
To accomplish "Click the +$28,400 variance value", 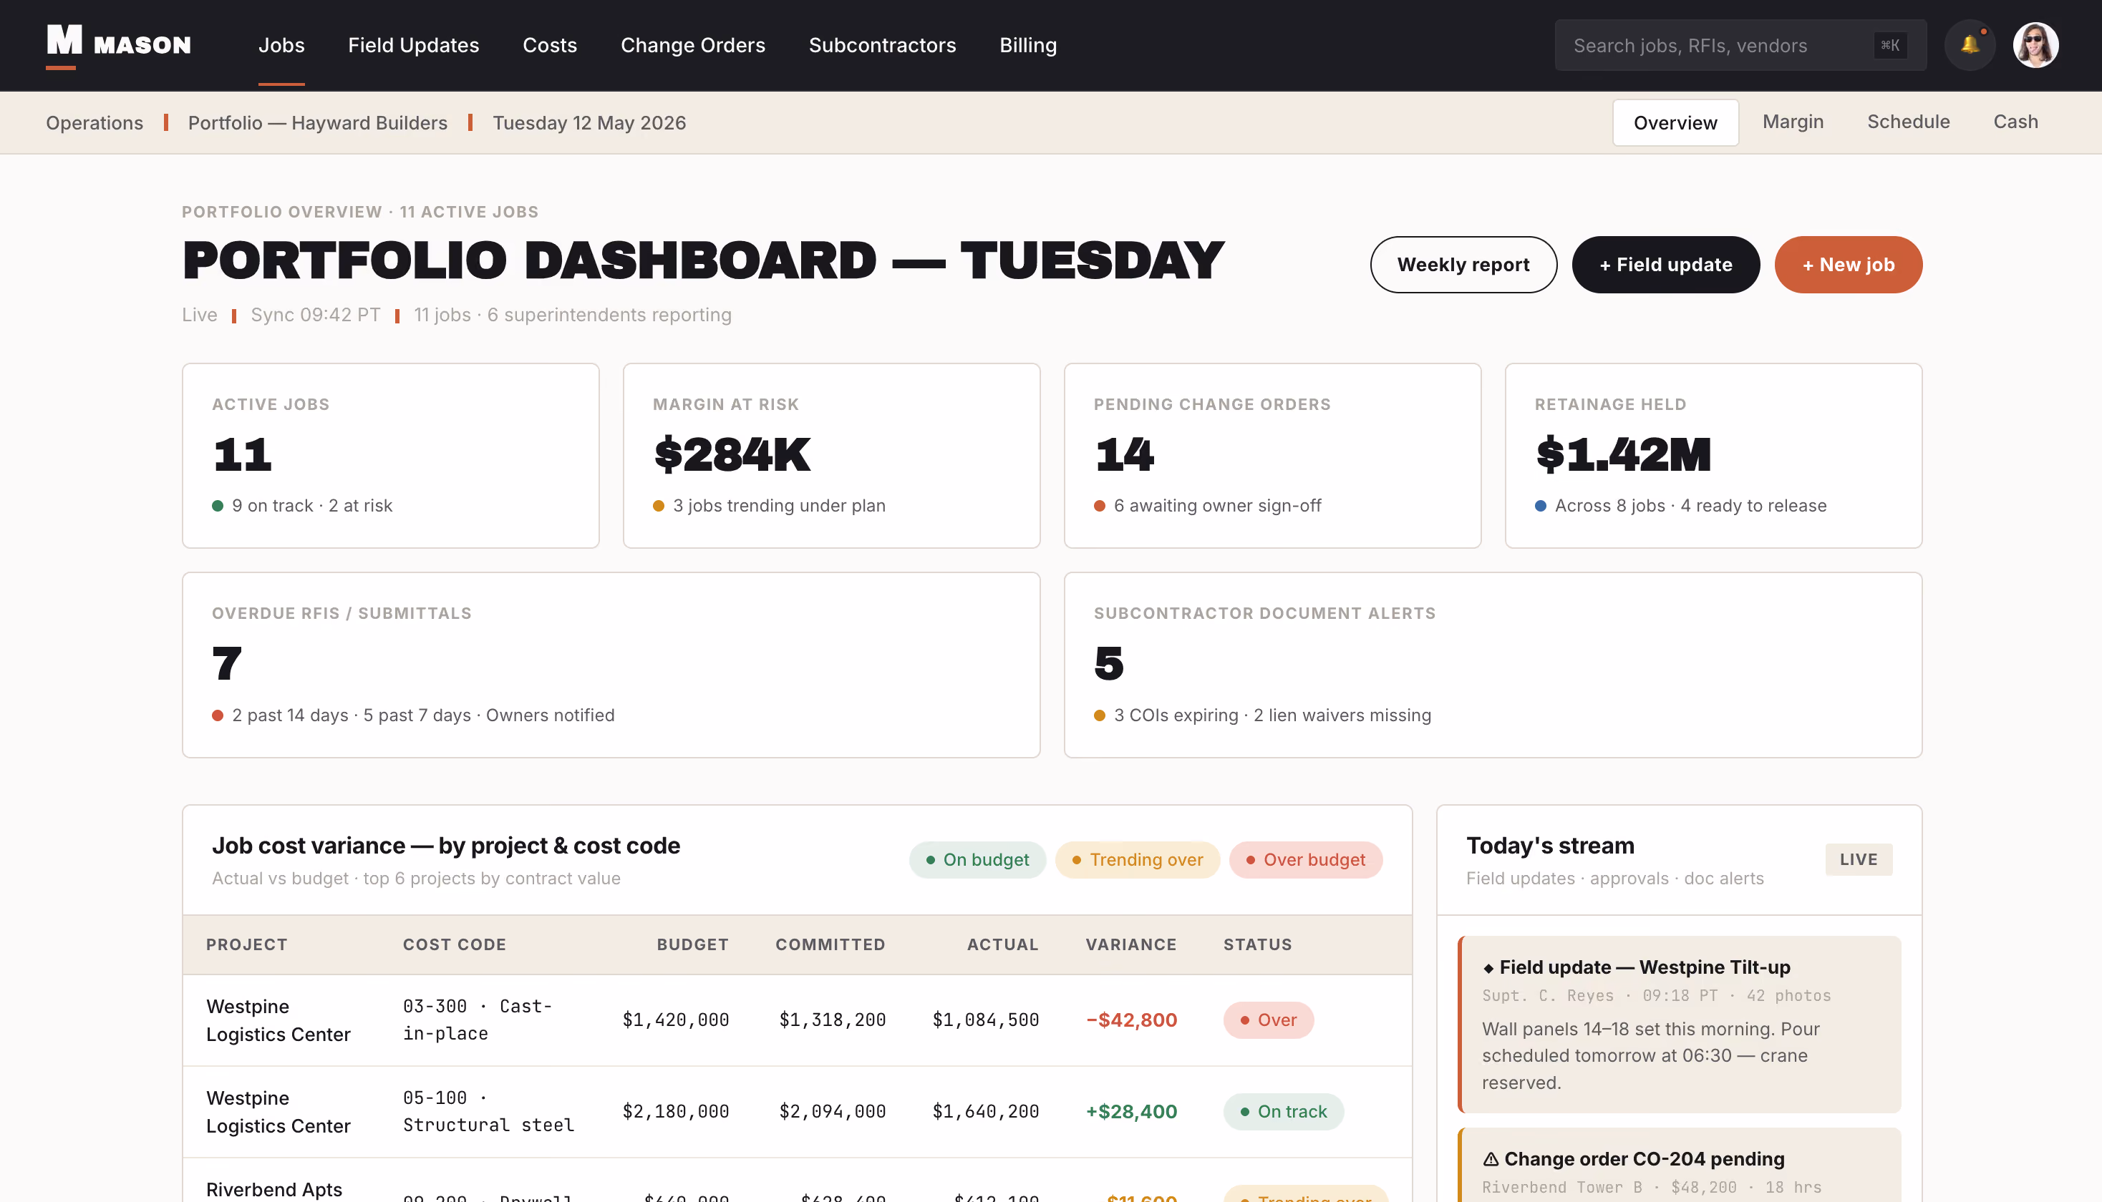I will pyautogui.click(x=1131, y=1111).
